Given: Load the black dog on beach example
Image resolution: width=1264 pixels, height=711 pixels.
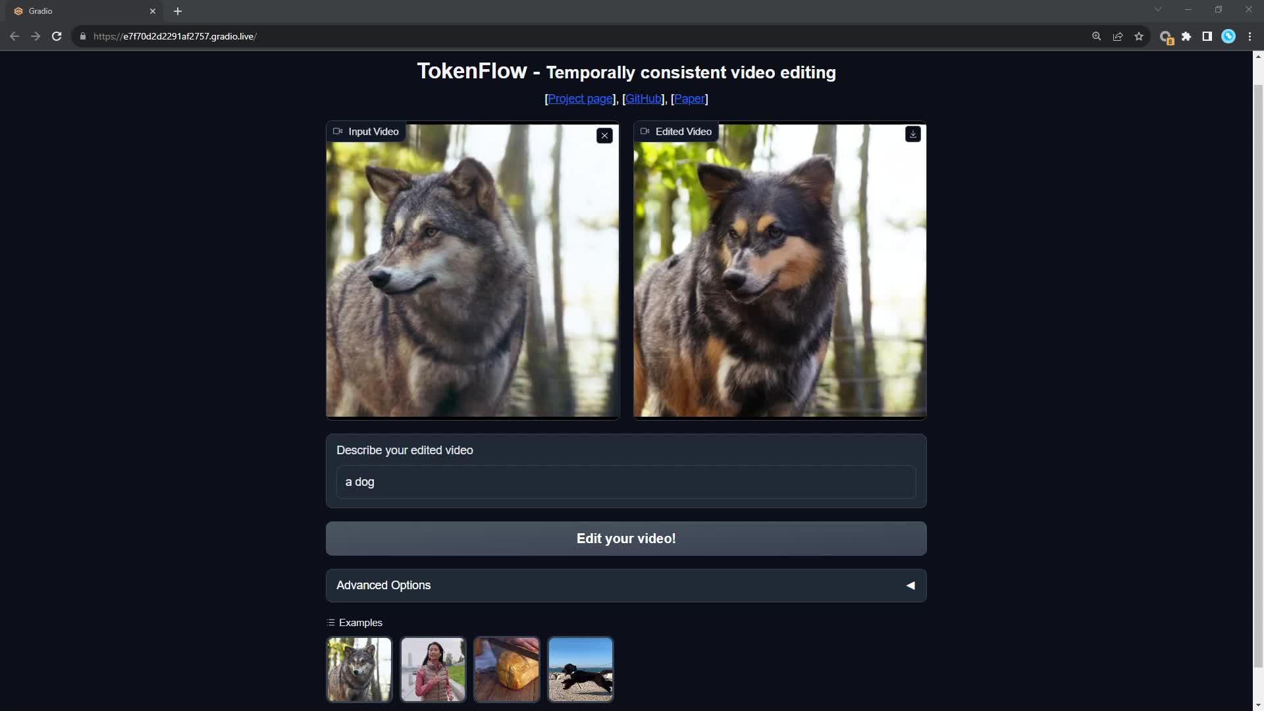Looking at the screenshot, I should pos(581,669).
